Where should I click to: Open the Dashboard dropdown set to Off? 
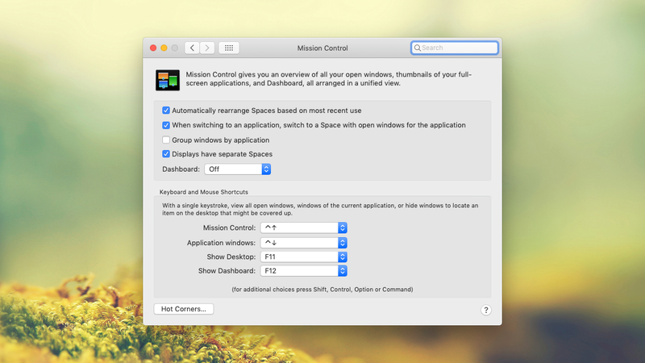[237, 169]
